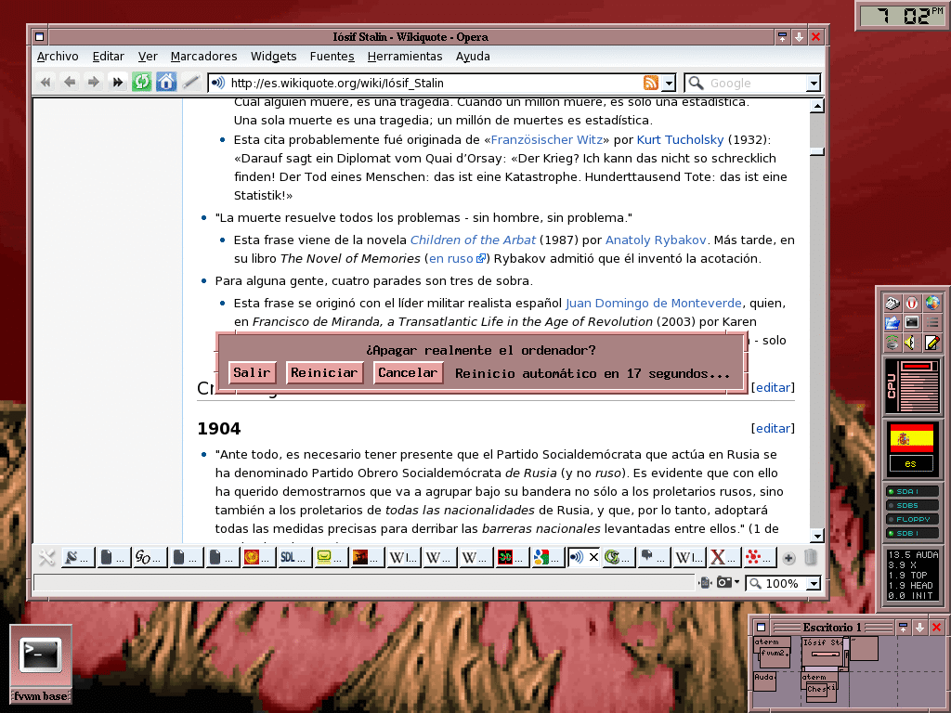Open the Kurt Tucholsky link
Image resolution: width=951 pixels, height=713 pixels.
pos(680,139)
